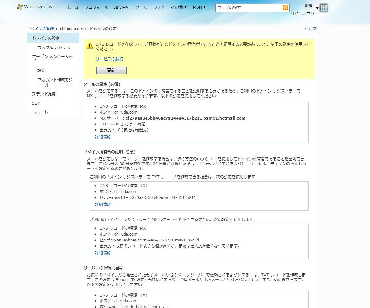Image resolution: width=370 pixels, height=308 pixels.
Task: Click the 重要度 : 10 (または最優先) line
Action: [x=124, y=130]
